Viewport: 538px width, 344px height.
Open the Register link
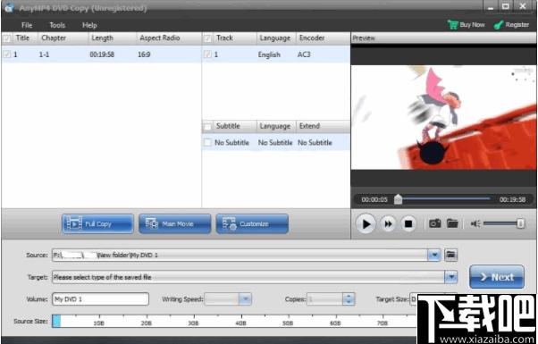(x=517, y=25)
